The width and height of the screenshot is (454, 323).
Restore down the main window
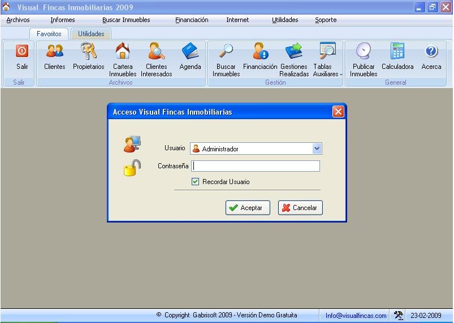point(433,7)
